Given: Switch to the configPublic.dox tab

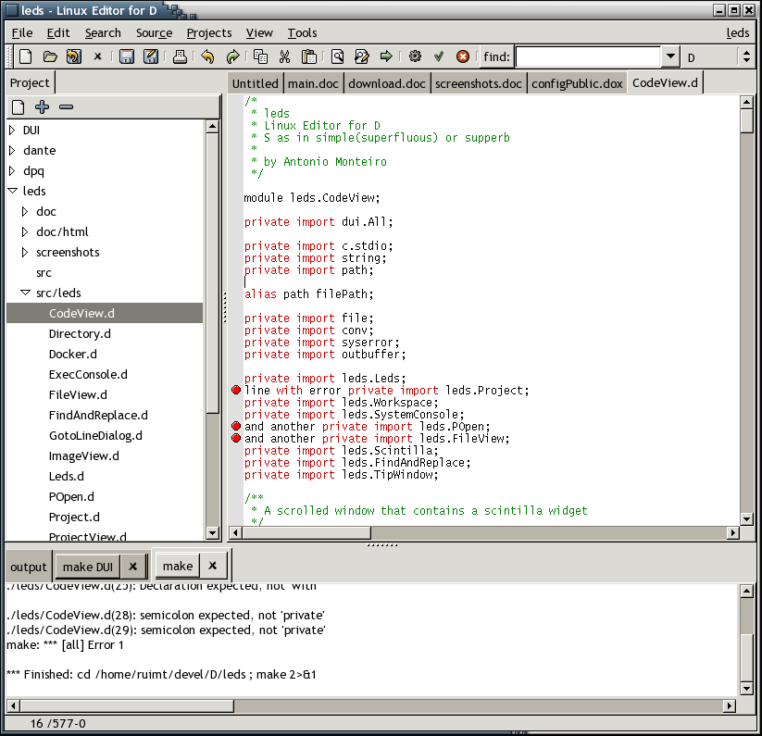Looking at the screenshot, I should pos(577,83).
